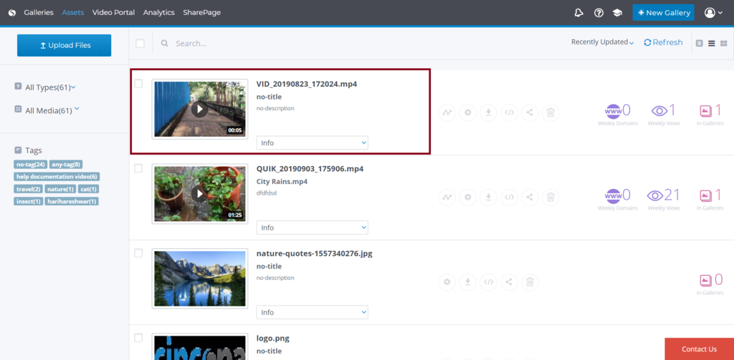Delete the nature-quotes-1557340276.jpg image

[530, 282]
